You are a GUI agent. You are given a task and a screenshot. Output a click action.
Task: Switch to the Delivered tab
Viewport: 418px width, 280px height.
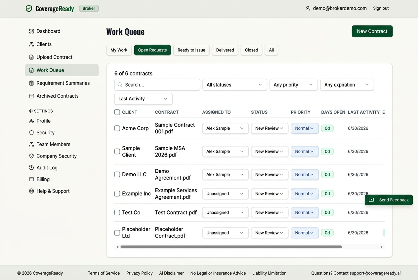tap(225, 50)
